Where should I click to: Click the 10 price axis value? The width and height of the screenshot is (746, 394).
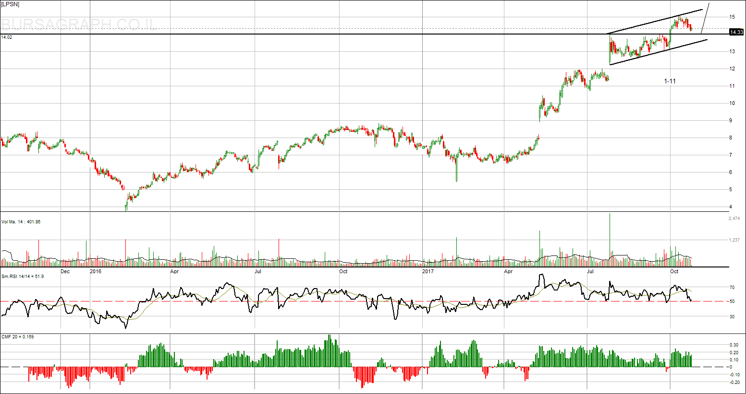tap(732, 103)
